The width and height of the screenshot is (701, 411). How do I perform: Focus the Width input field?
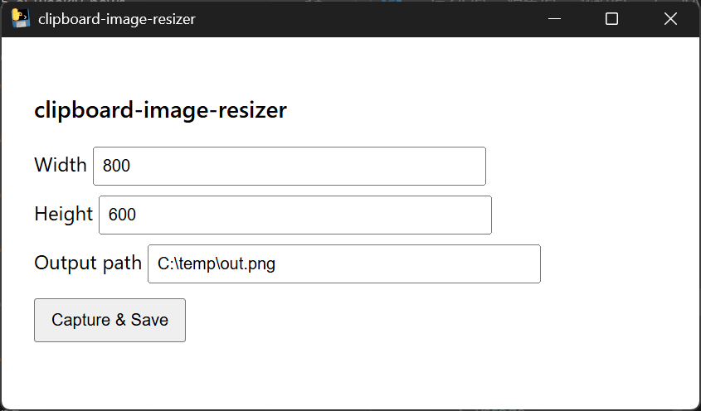289,167
